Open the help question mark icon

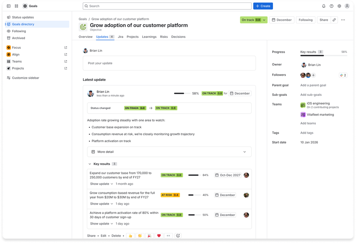pos(331,6)
